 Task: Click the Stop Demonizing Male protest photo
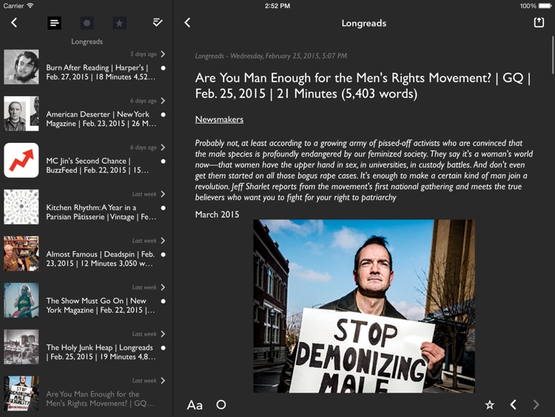point(363,305)
